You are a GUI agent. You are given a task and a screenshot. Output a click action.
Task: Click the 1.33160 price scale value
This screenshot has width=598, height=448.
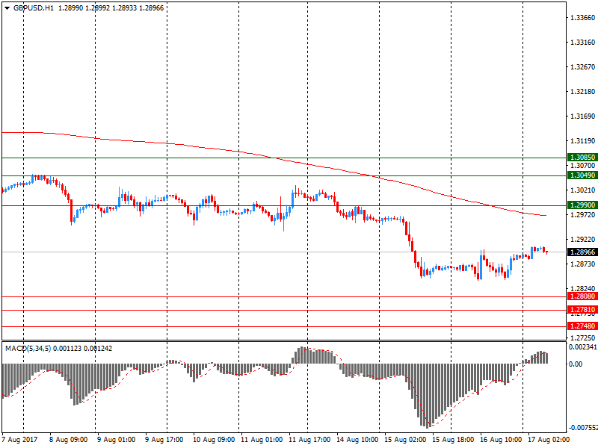582,43
